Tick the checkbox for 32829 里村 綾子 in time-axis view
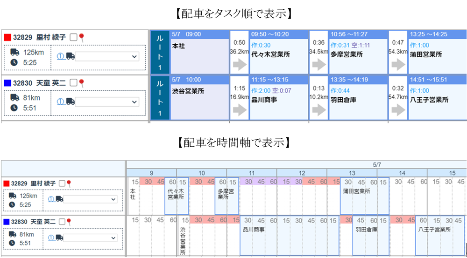 click(x=62, y=183)
